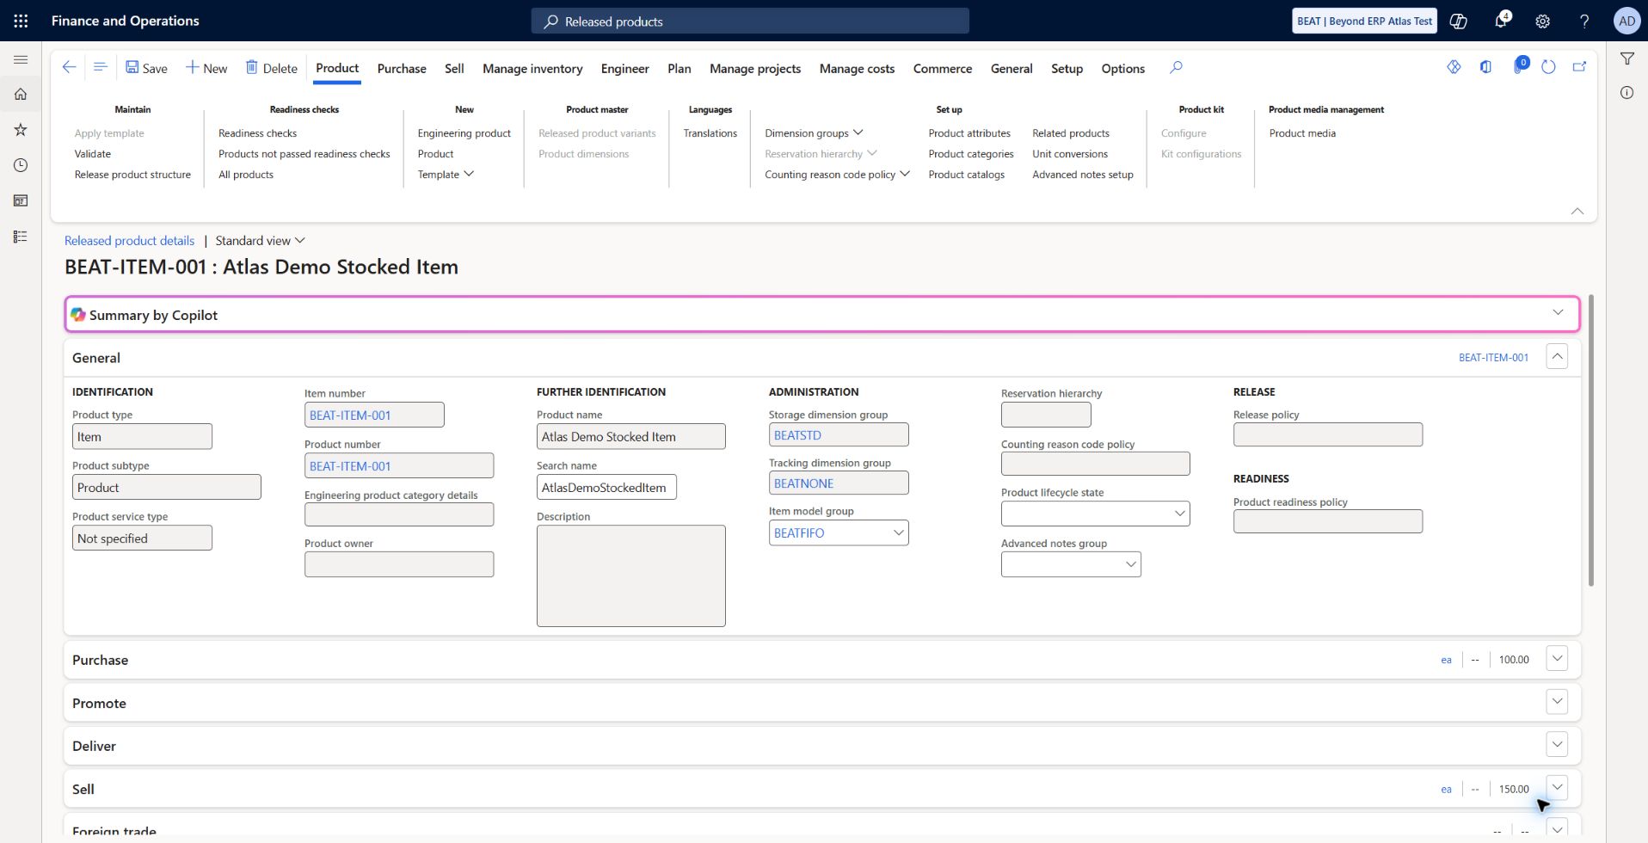Open Modules list icon in sidebar
The width and height of the screenshot is (1648, 843).
(x=21, y=237)
